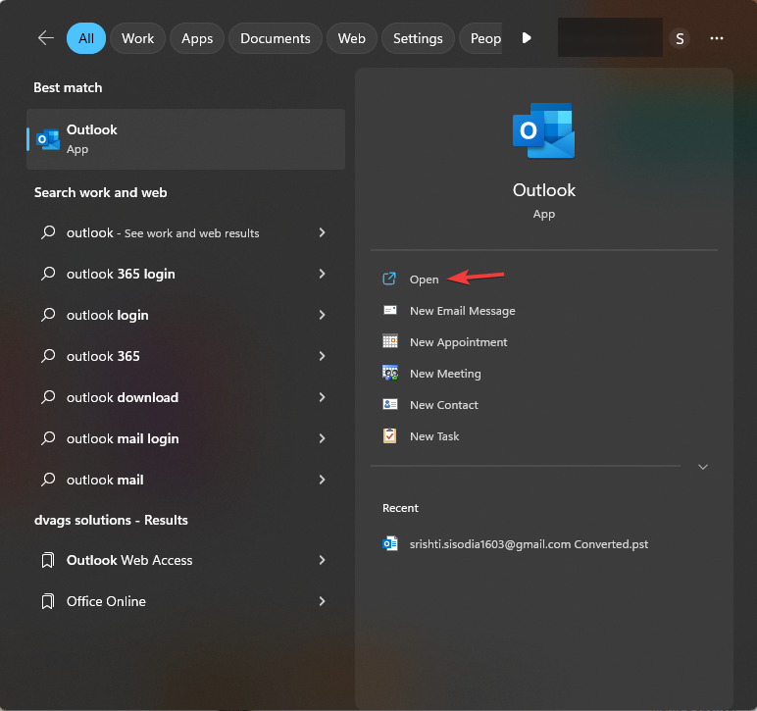
Task: Expand the 'outlook download' chevron
Action: coord(322,397)
